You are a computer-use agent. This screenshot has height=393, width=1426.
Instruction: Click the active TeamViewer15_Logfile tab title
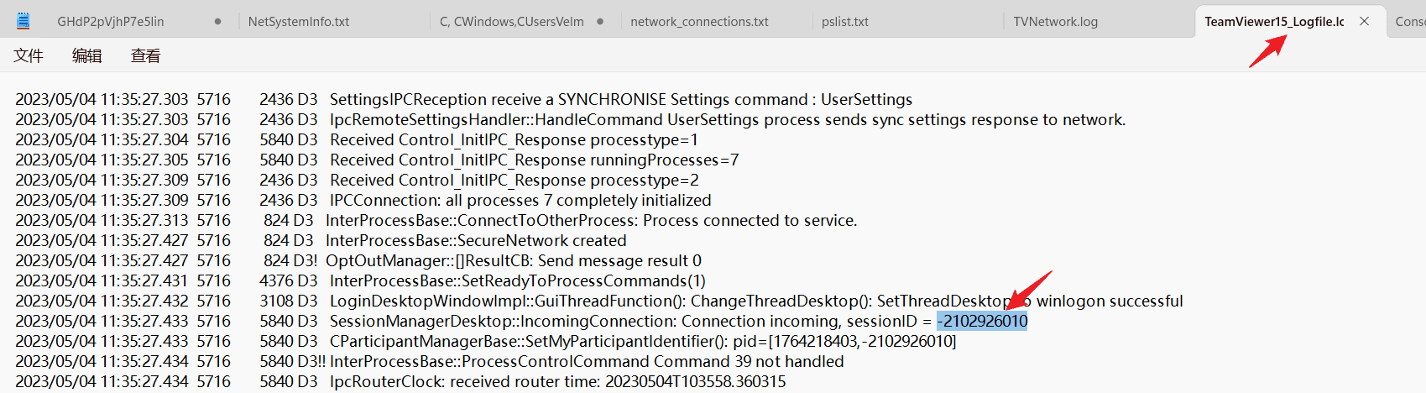(x=1274, y=22)
